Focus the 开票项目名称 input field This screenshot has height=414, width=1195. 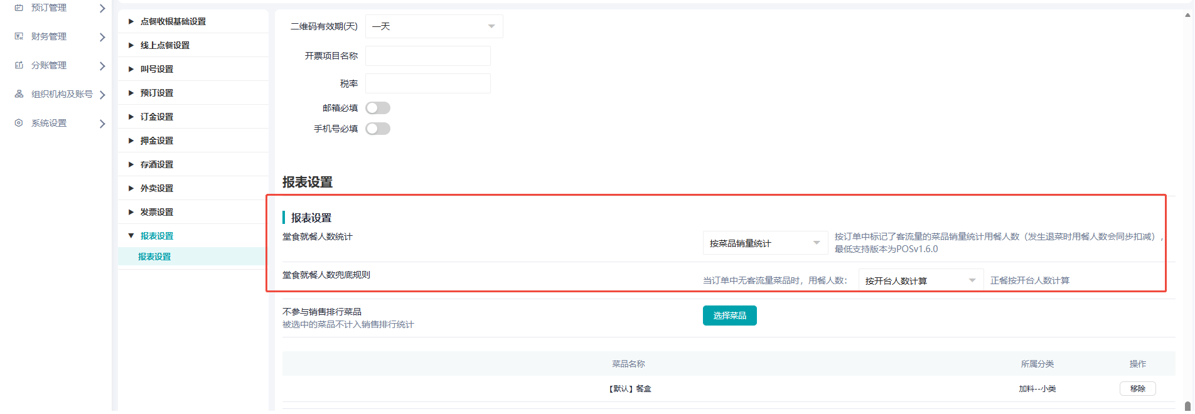(x=428, y=56)
